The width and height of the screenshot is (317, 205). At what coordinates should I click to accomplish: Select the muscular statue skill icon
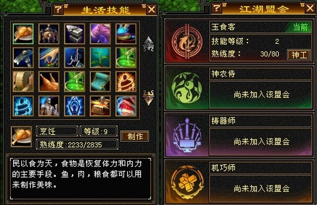(x=49, y=106)
